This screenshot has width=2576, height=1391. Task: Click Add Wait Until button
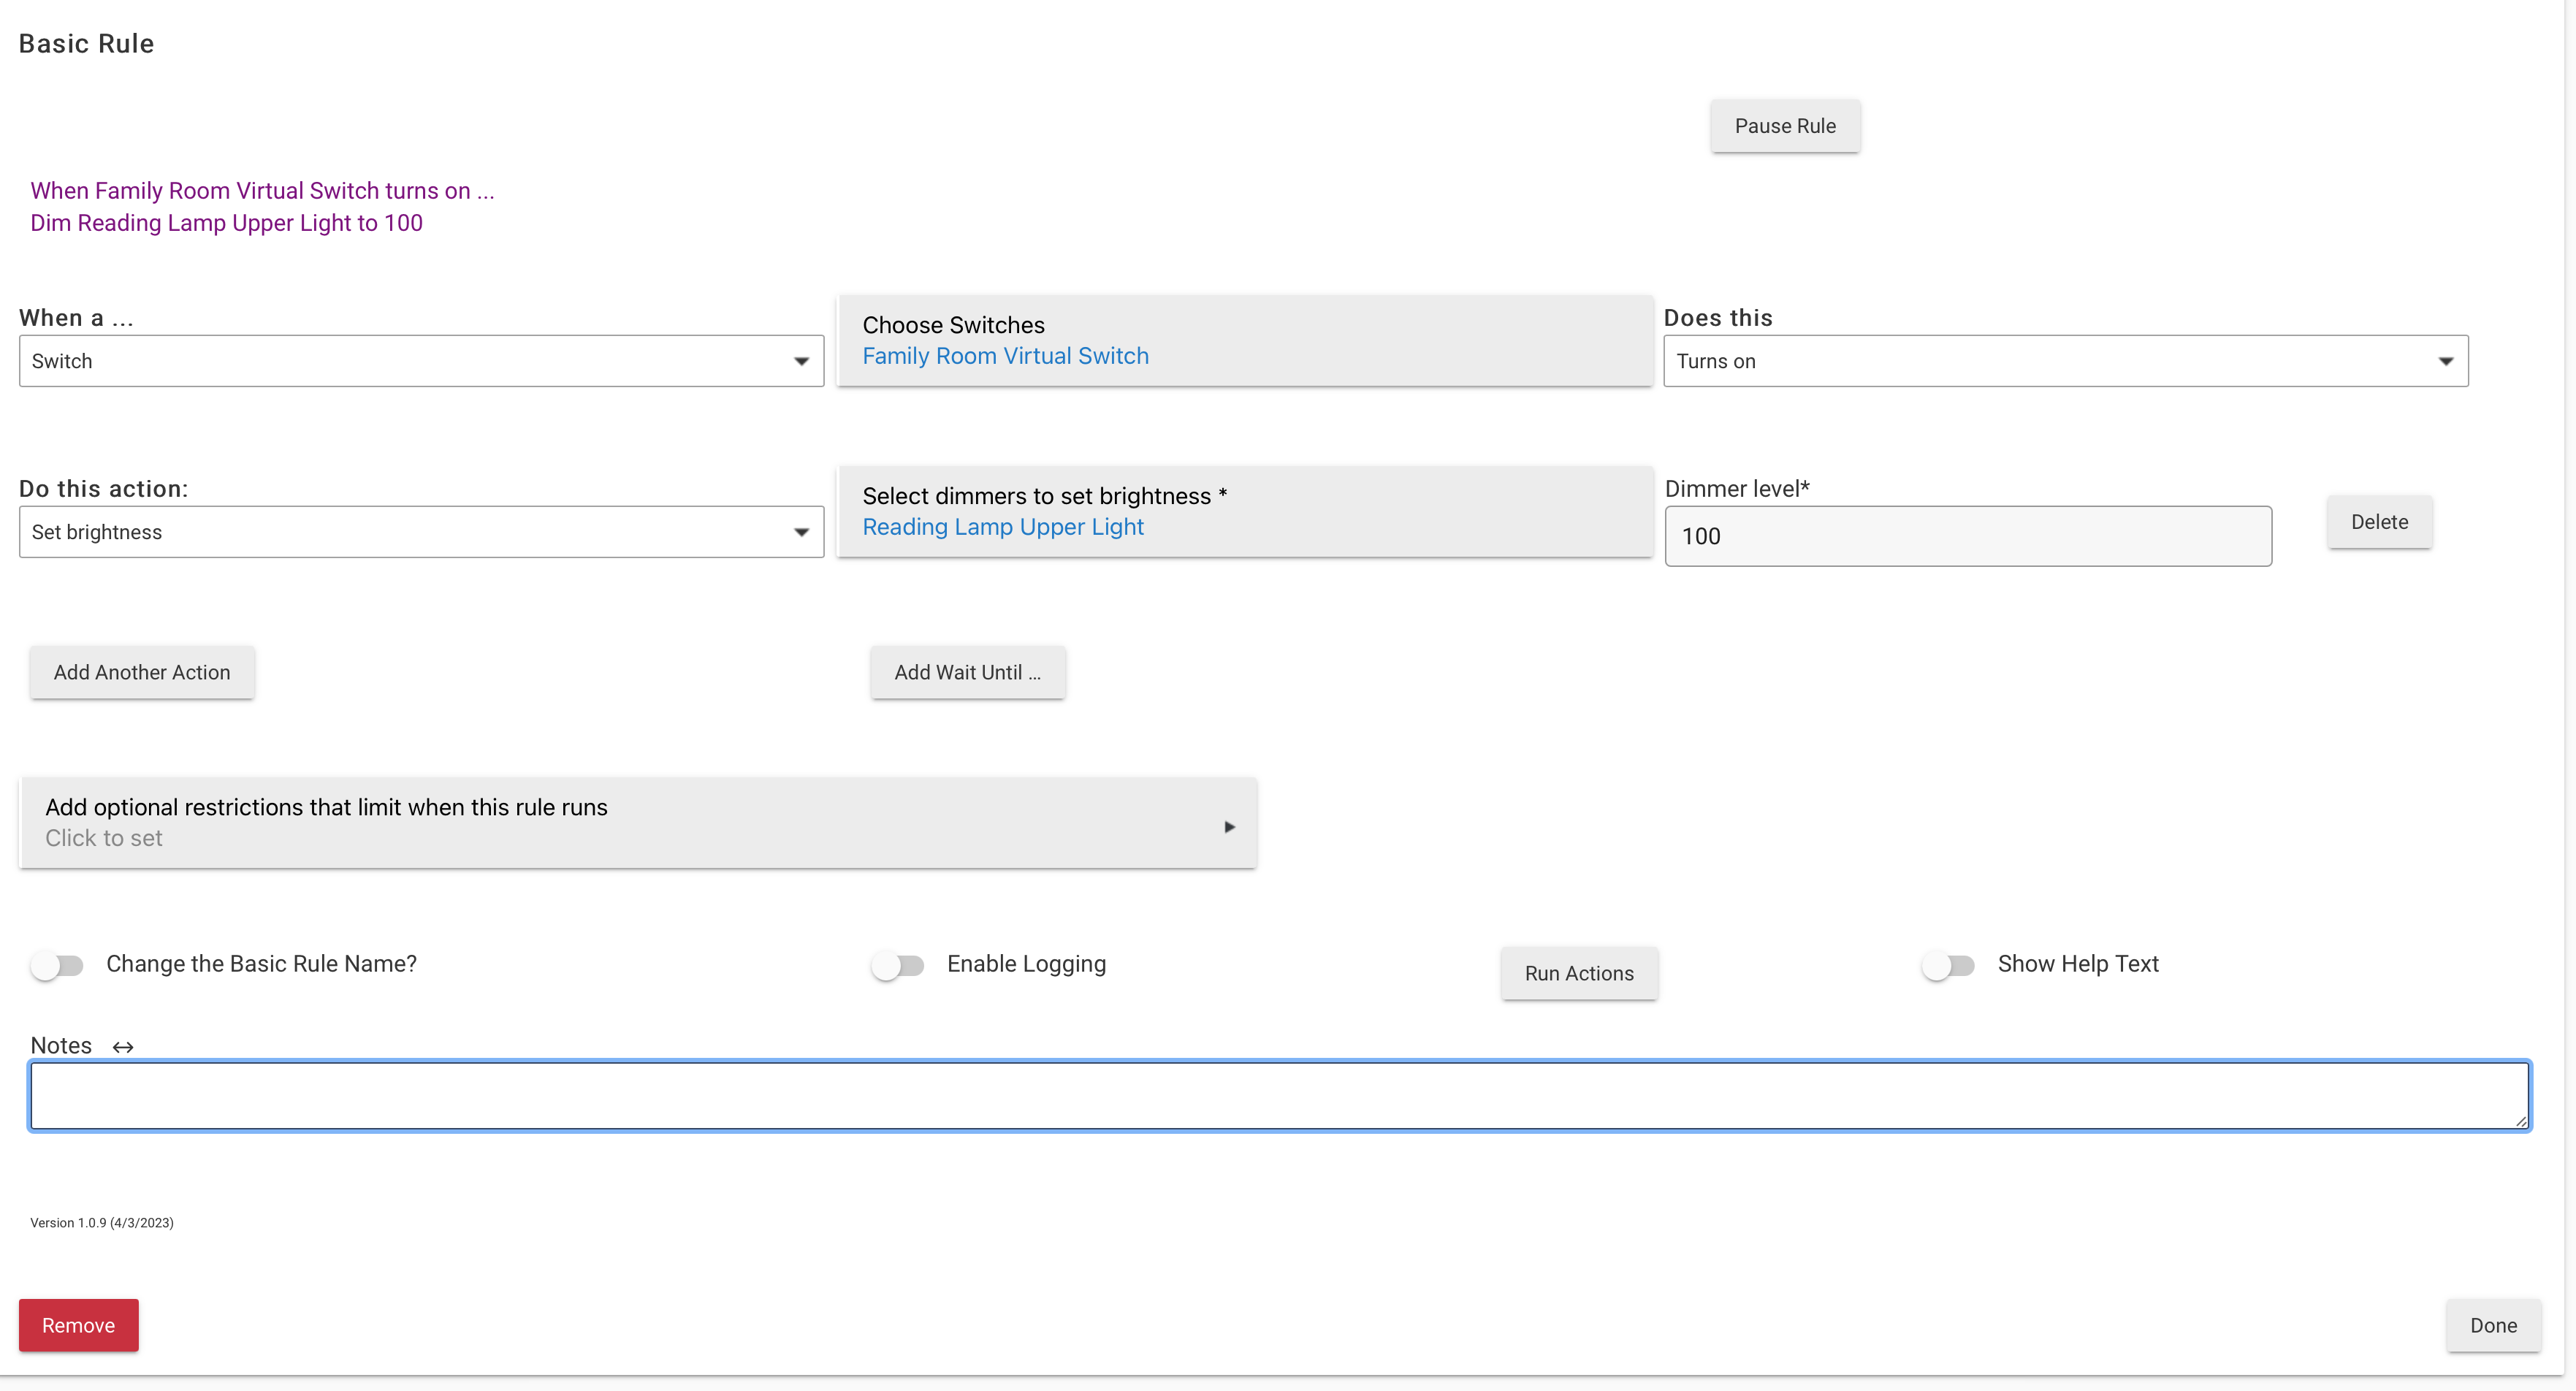[x=967, y=672]
